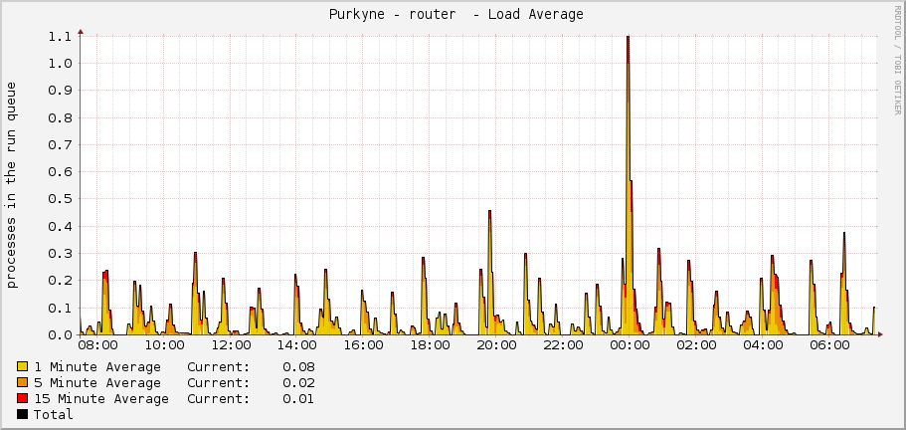
Task: Click the 12:00 time axis label
Action: click(231, 345)
